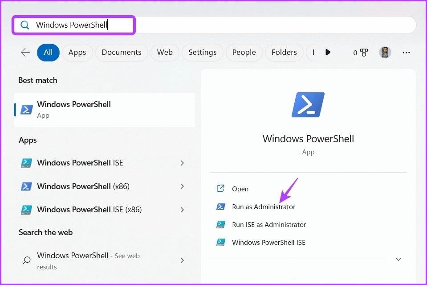Click the Windows PowerShell ISE action icon
Screen dimensions: 427x285
(220, 242)
